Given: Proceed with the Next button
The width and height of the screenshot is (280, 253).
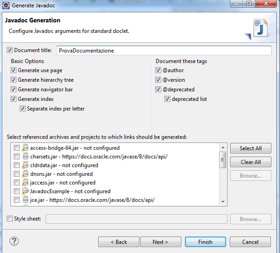Looking at the screenshot, I should tap(161, 242).
